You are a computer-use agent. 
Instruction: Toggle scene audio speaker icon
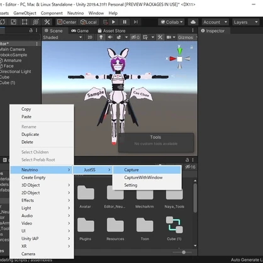(x=110, y=37)
